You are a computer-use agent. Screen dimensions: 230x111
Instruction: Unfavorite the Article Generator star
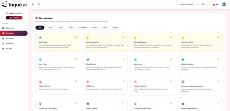[123, 37]
